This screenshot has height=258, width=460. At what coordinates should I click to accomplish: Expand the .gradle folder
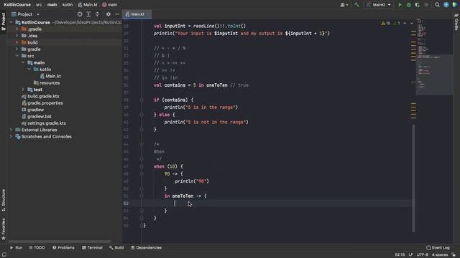[x=17, y=29]
